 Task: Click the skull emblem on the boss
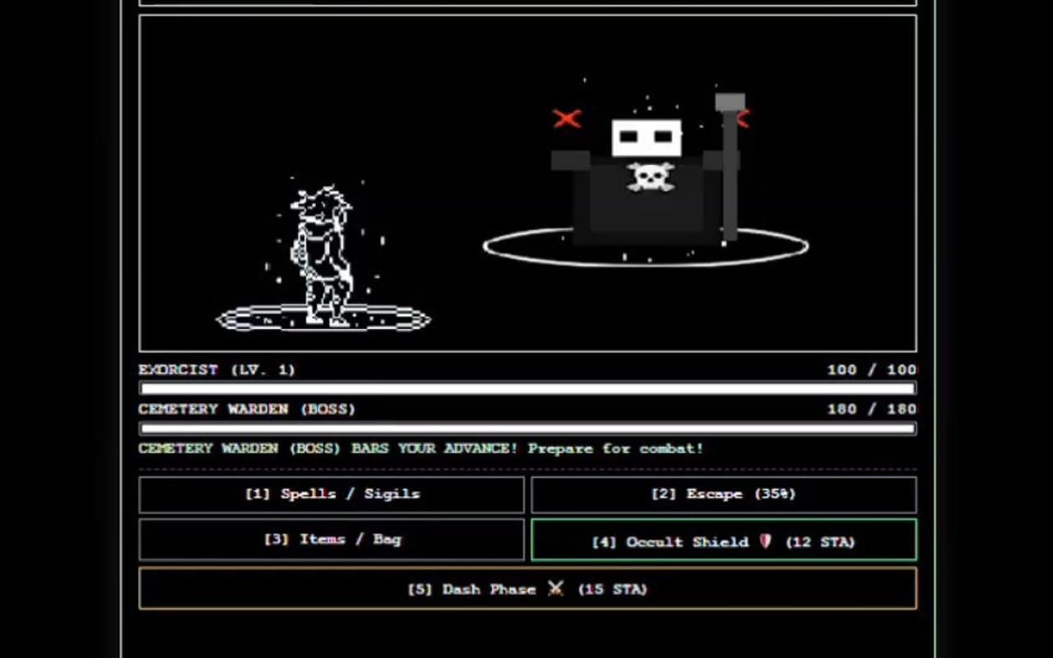651,176
